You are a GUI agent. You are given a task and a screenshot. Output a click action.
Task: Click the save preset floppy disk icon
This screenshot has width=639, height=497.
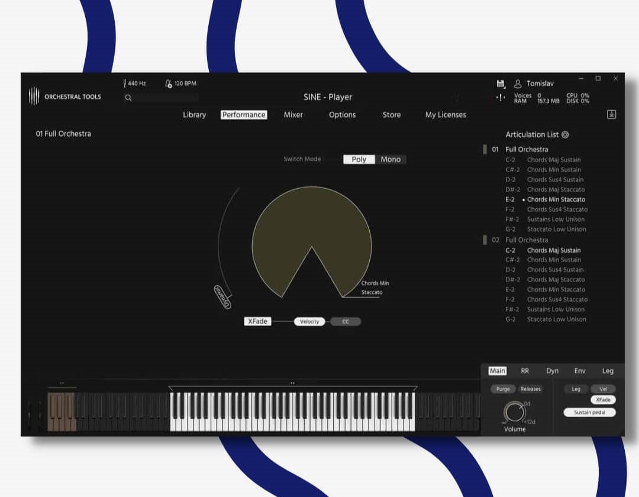(500, 83)
